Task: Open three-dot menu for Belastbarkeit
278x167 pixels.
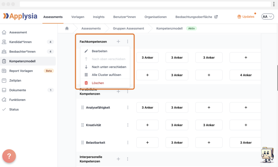Action: coord(128,143)
